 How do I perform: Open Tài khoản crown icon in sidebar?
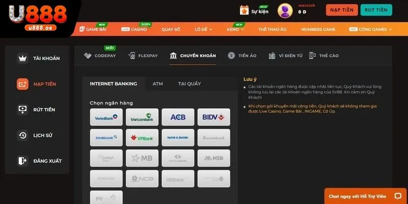[22, 58]
